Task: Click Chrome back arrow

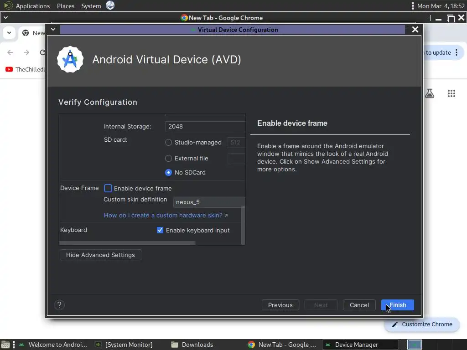Action: pos(10,52)
